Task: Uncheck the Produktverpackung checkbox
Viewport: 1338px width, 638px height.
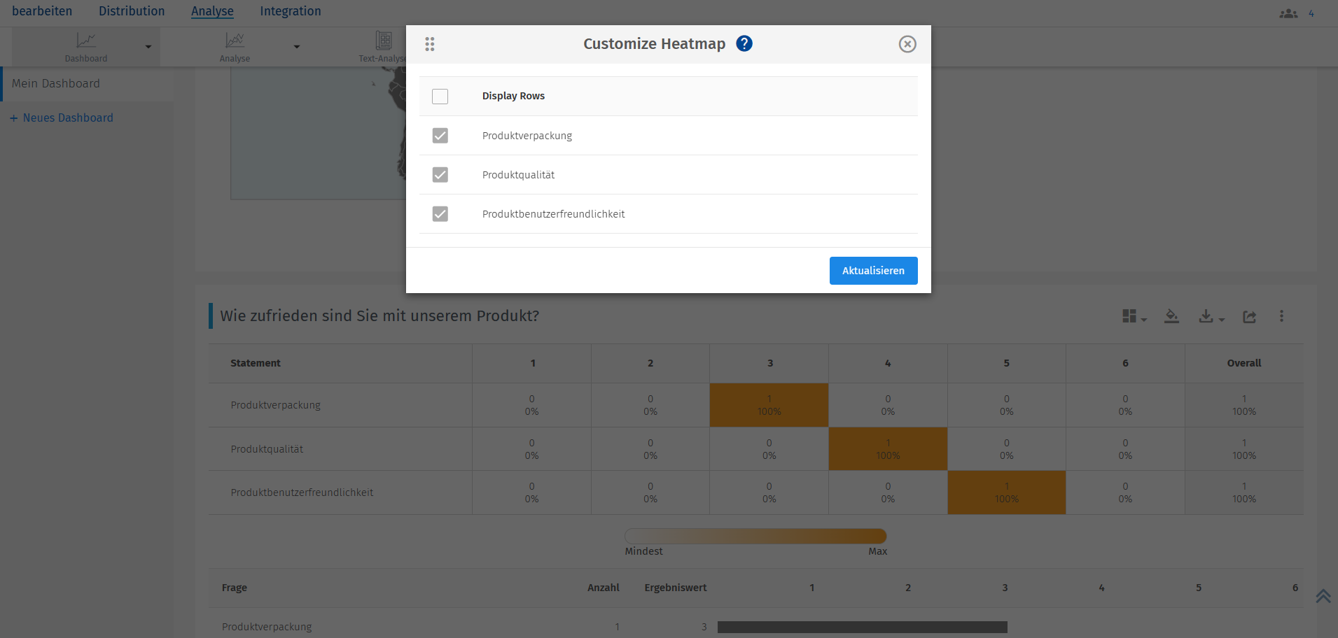Action: (x=440, y=136)
